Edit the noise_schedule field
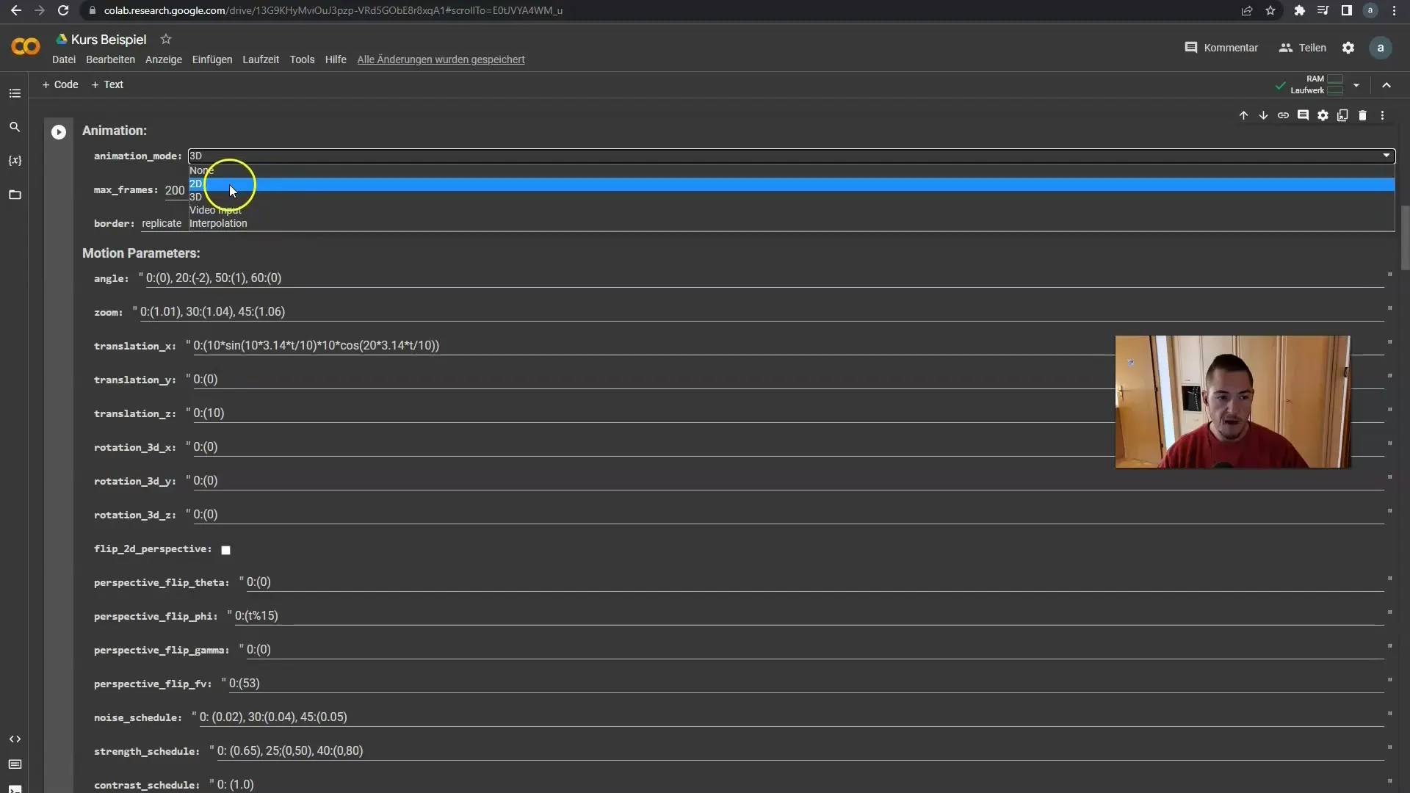Image resolution: width=1410 pixels, height=793 pixels. pyautogui.click(x=792, y=717)
